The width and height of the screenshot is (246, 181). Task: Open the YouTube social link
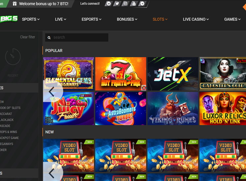click(134, 4)
